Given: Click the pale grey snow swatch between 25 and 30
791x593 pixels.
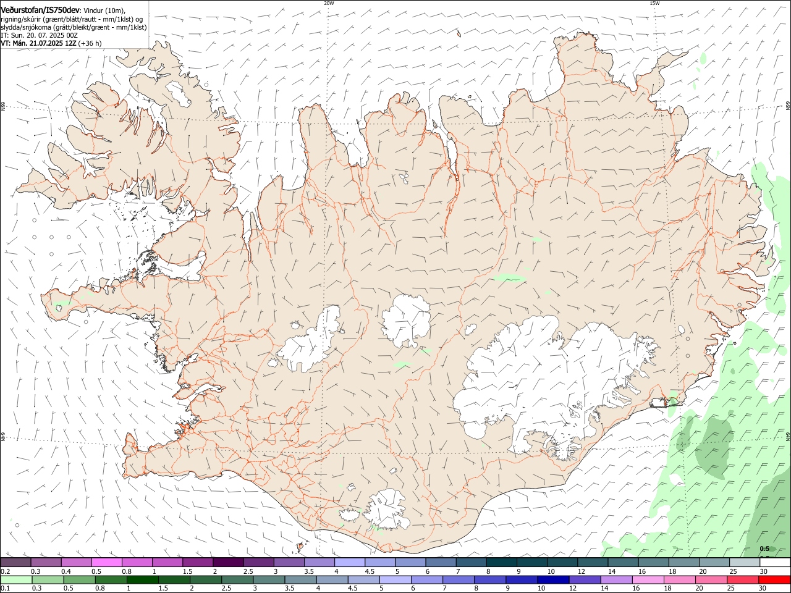Looking at the screenshot, I should click(x=745, y=563).
